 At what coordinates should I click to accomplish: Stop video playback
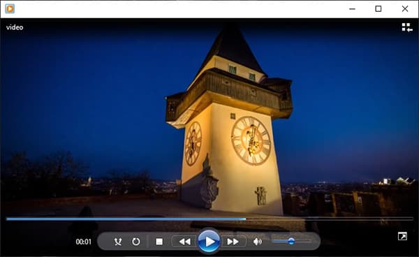(x=159, y=242)
